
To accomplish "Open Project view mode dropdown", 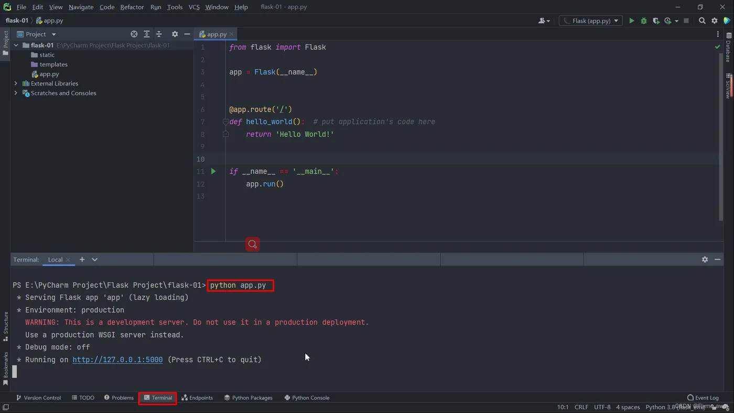I will pos(53,35).
